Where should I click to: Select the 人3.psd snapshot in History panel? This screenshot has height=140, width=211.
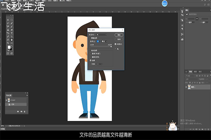pyautogui.click(x=16, y=100)
